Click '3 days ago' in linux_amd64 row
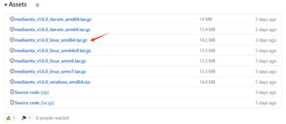286x124 pixels. point(266,40)
